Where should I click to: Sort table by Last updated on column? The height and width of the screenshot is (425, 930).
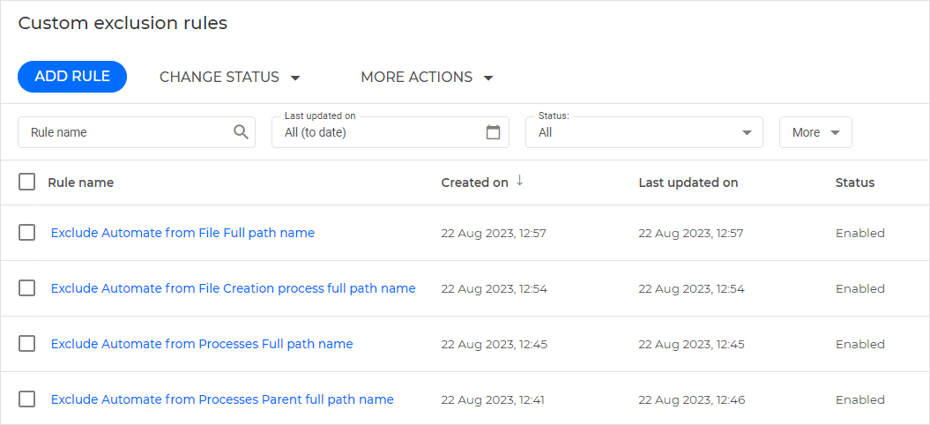[x=688, y=183]
